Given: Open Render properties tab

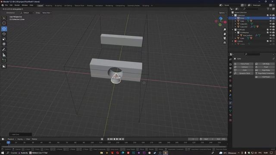Looking at the screenshot, I should tap(230, 64).
